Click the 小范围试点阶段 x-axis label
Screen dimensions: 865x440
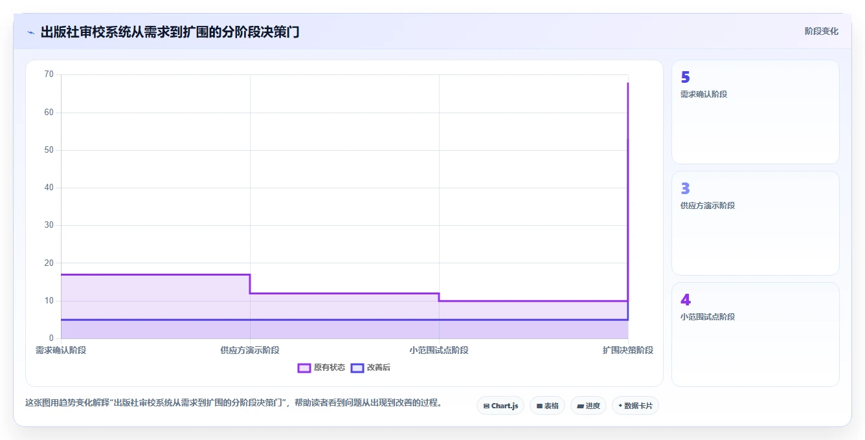[x=439, y=350]
